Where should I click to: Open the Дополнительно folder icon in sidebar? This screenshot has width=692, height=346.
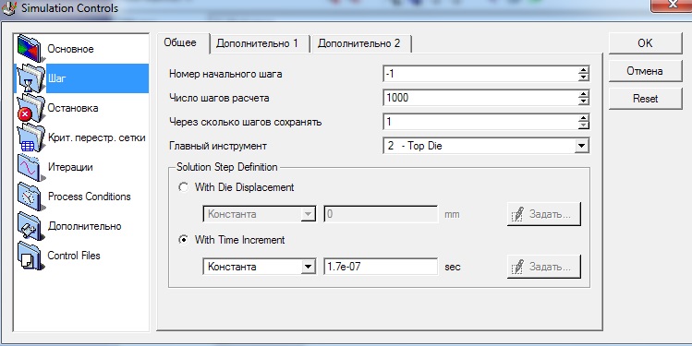(30, 226)
